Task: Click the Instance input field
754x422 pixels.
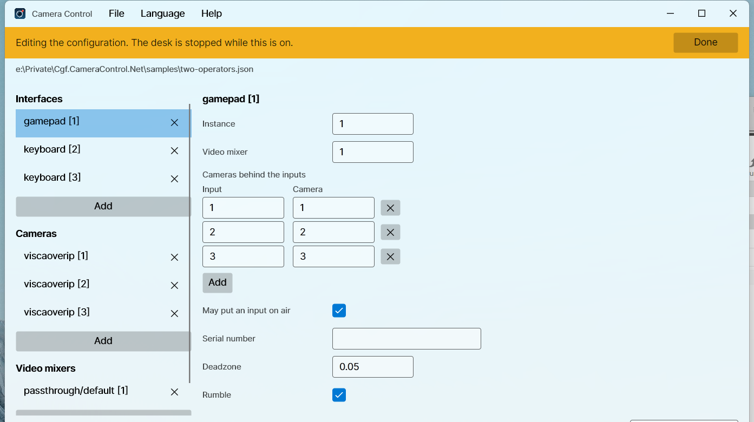Action: pos(373,124)
